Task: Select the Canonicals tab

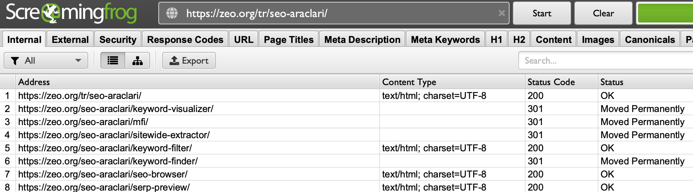Action: [x=650, y=39]
